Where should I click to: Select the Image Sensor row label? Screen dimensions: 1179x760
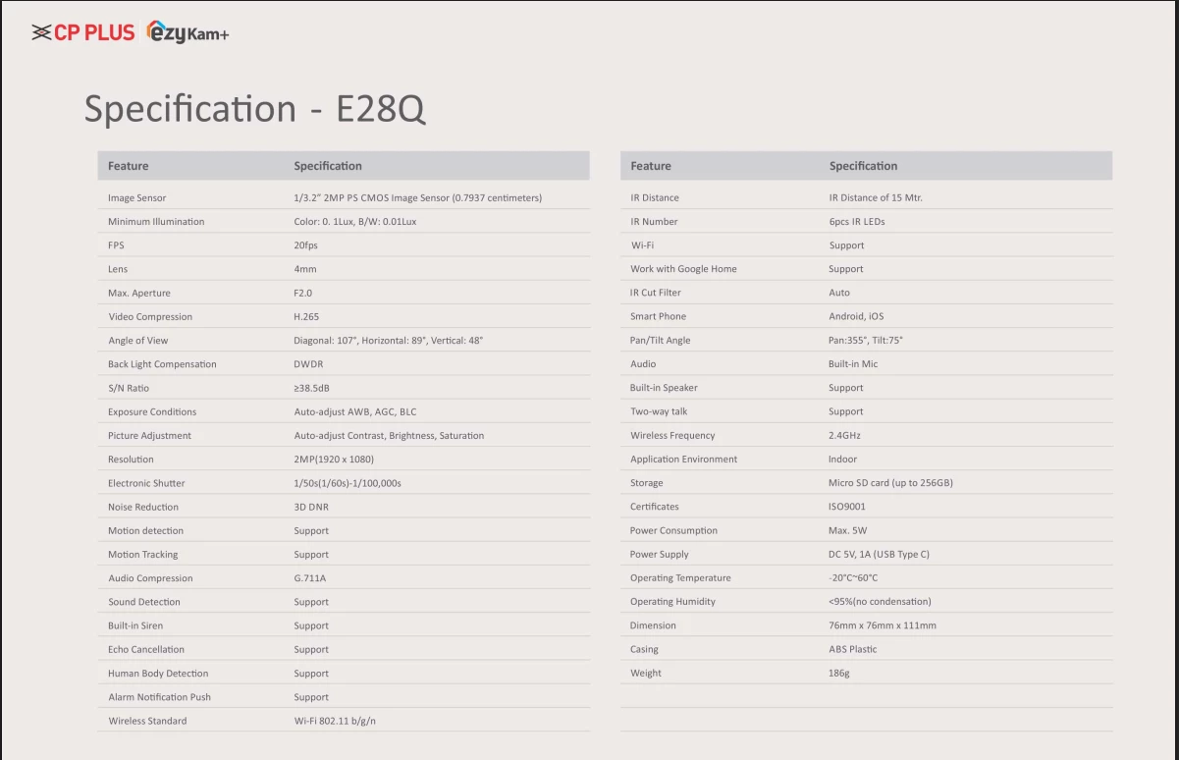point(137,198)
